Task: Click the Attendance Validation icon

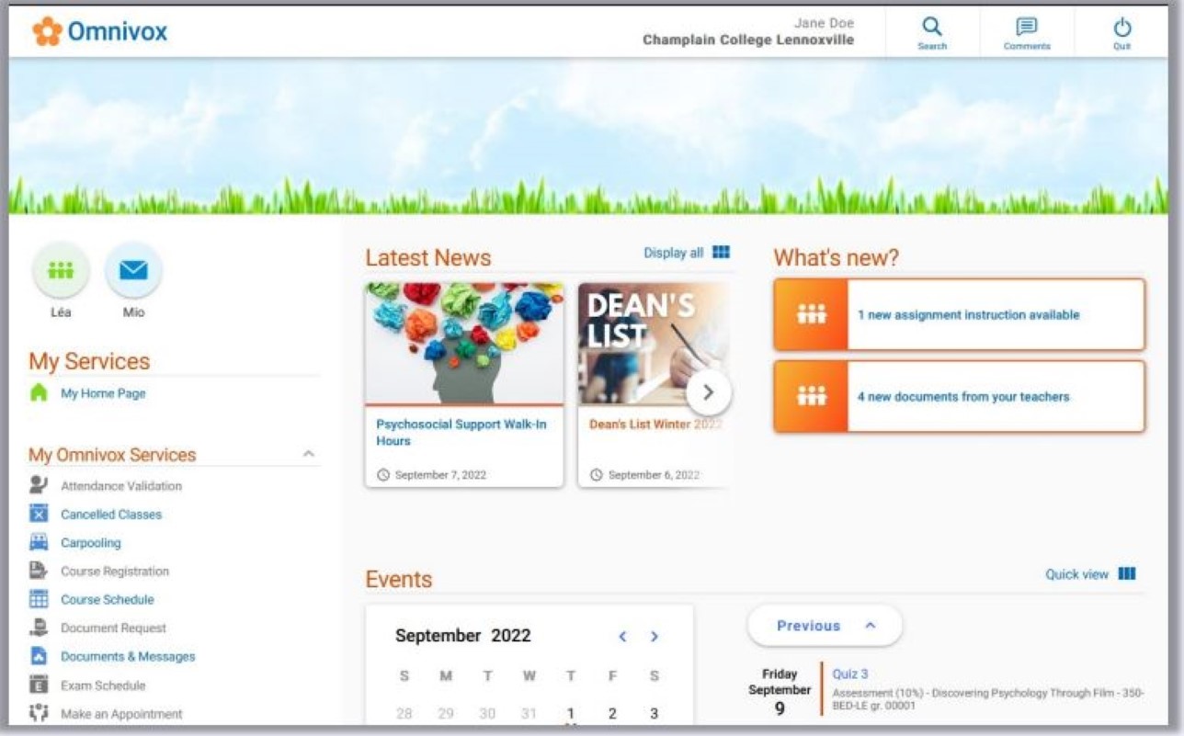Action: [x=39, y=485]
